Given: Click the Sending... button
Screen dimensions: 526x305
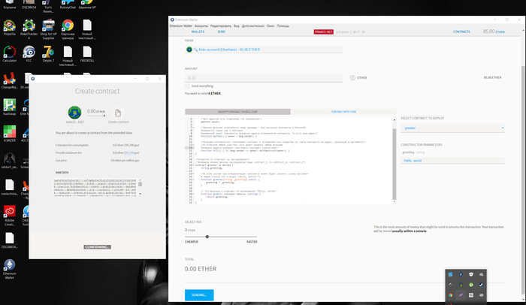Looking at the screenshot, I should point(199,295).
